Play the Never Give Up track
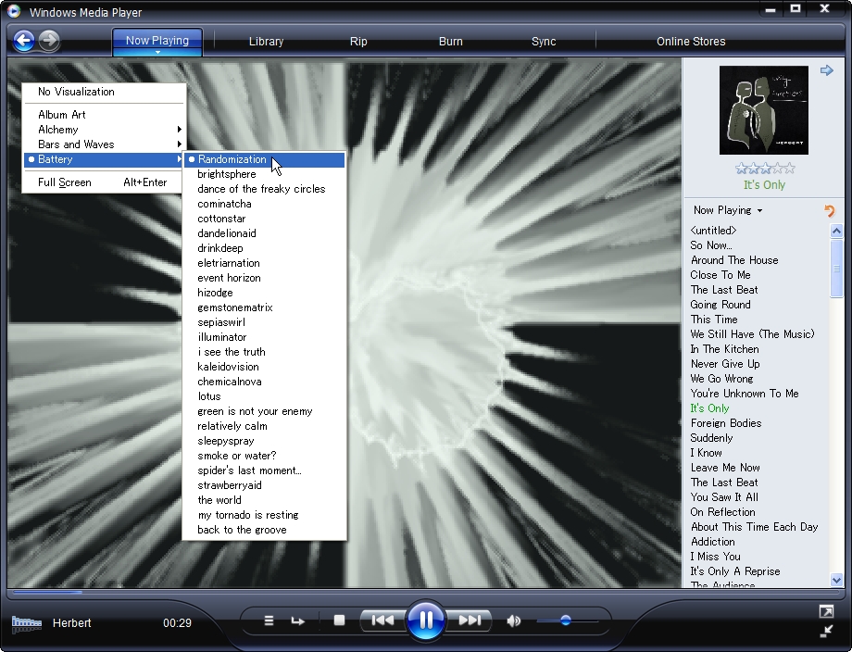The width and height of the screenshot is (852, 652). point(725,364)
